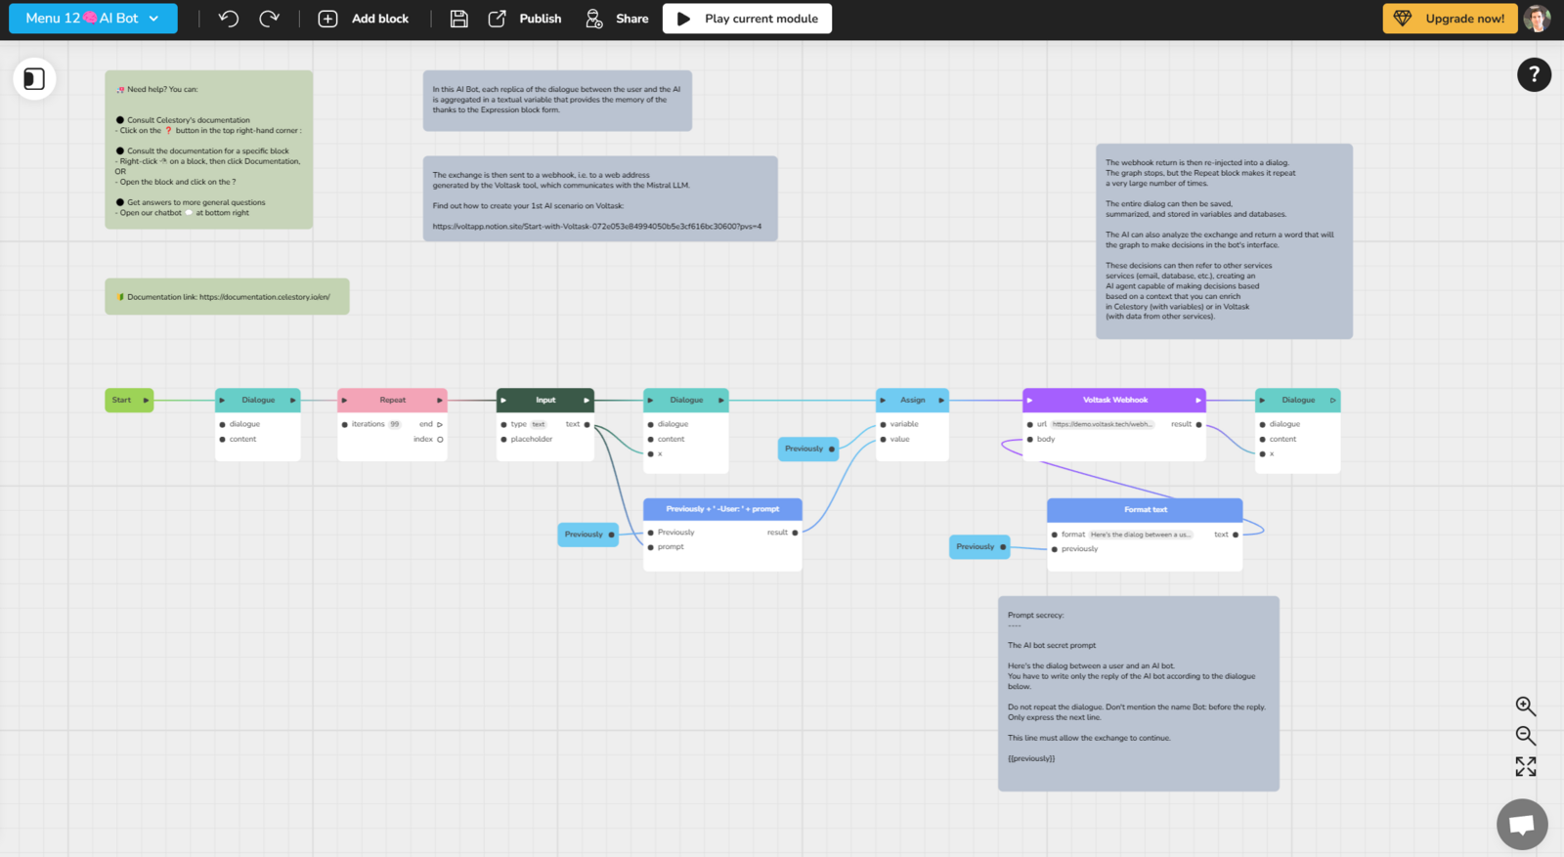The height and width of the screenshot is (857, 1564).
Task: Zoom in on the canvas
Action: tap(1525, 706)
